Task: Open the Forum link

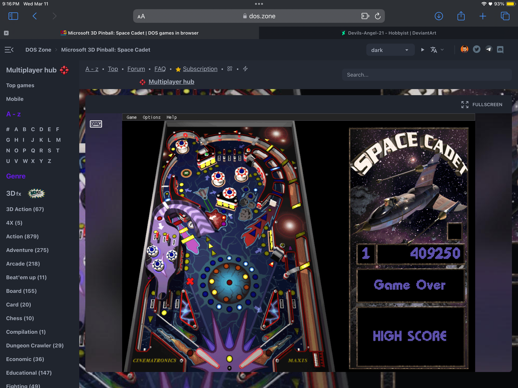Action: coord(136,69)
